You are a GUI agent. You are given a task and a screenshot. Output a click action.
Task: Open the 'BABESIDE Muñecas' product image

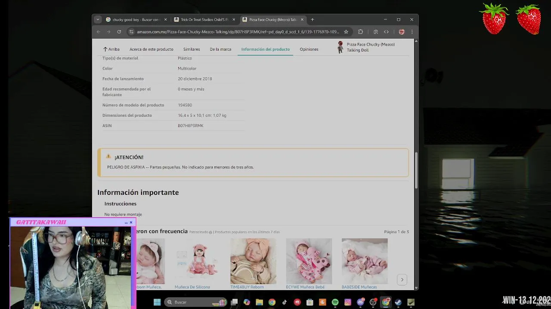pyautogui.click(x=365, y=261)
